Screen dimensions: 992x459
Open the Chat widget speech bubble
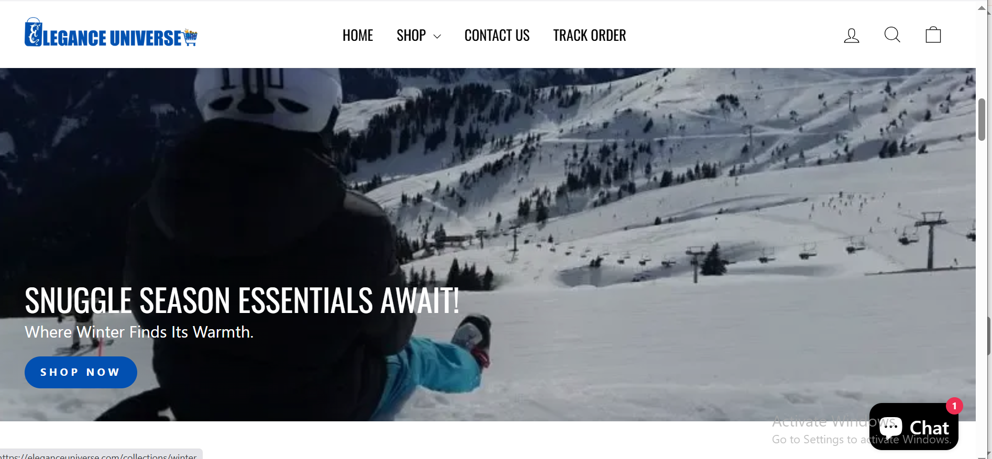click(890, 427)
